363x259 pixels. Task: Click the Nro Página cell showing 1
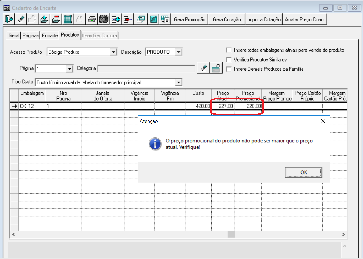click(63, 106)
